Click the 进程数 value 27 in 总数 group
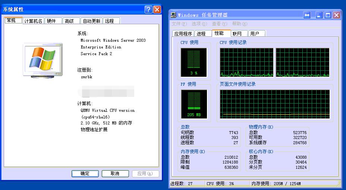Image resolution: width=346 pixels, height=190 pixels. [x=236, y=143]
